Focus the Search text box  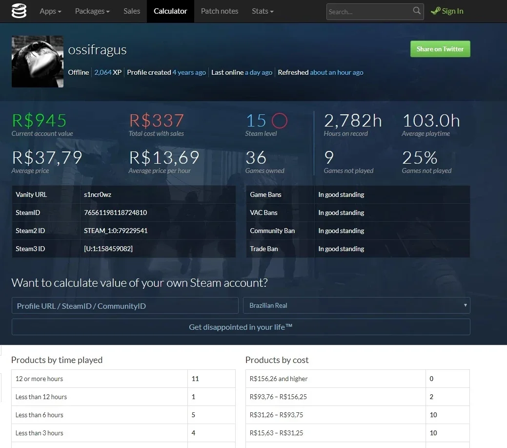click(368, 12)
